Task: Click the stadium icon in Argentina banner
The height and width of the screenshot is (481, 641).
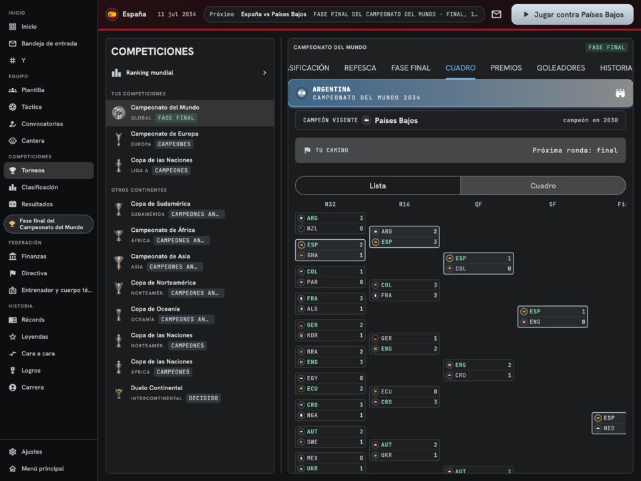Action: (620, 94)
